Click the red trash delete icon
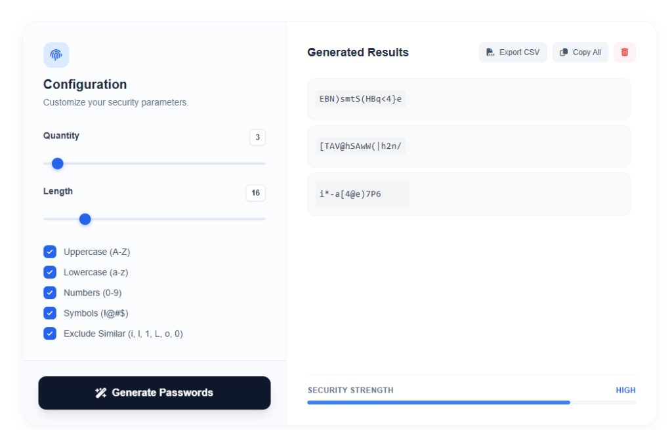 [x=625, y=52]
